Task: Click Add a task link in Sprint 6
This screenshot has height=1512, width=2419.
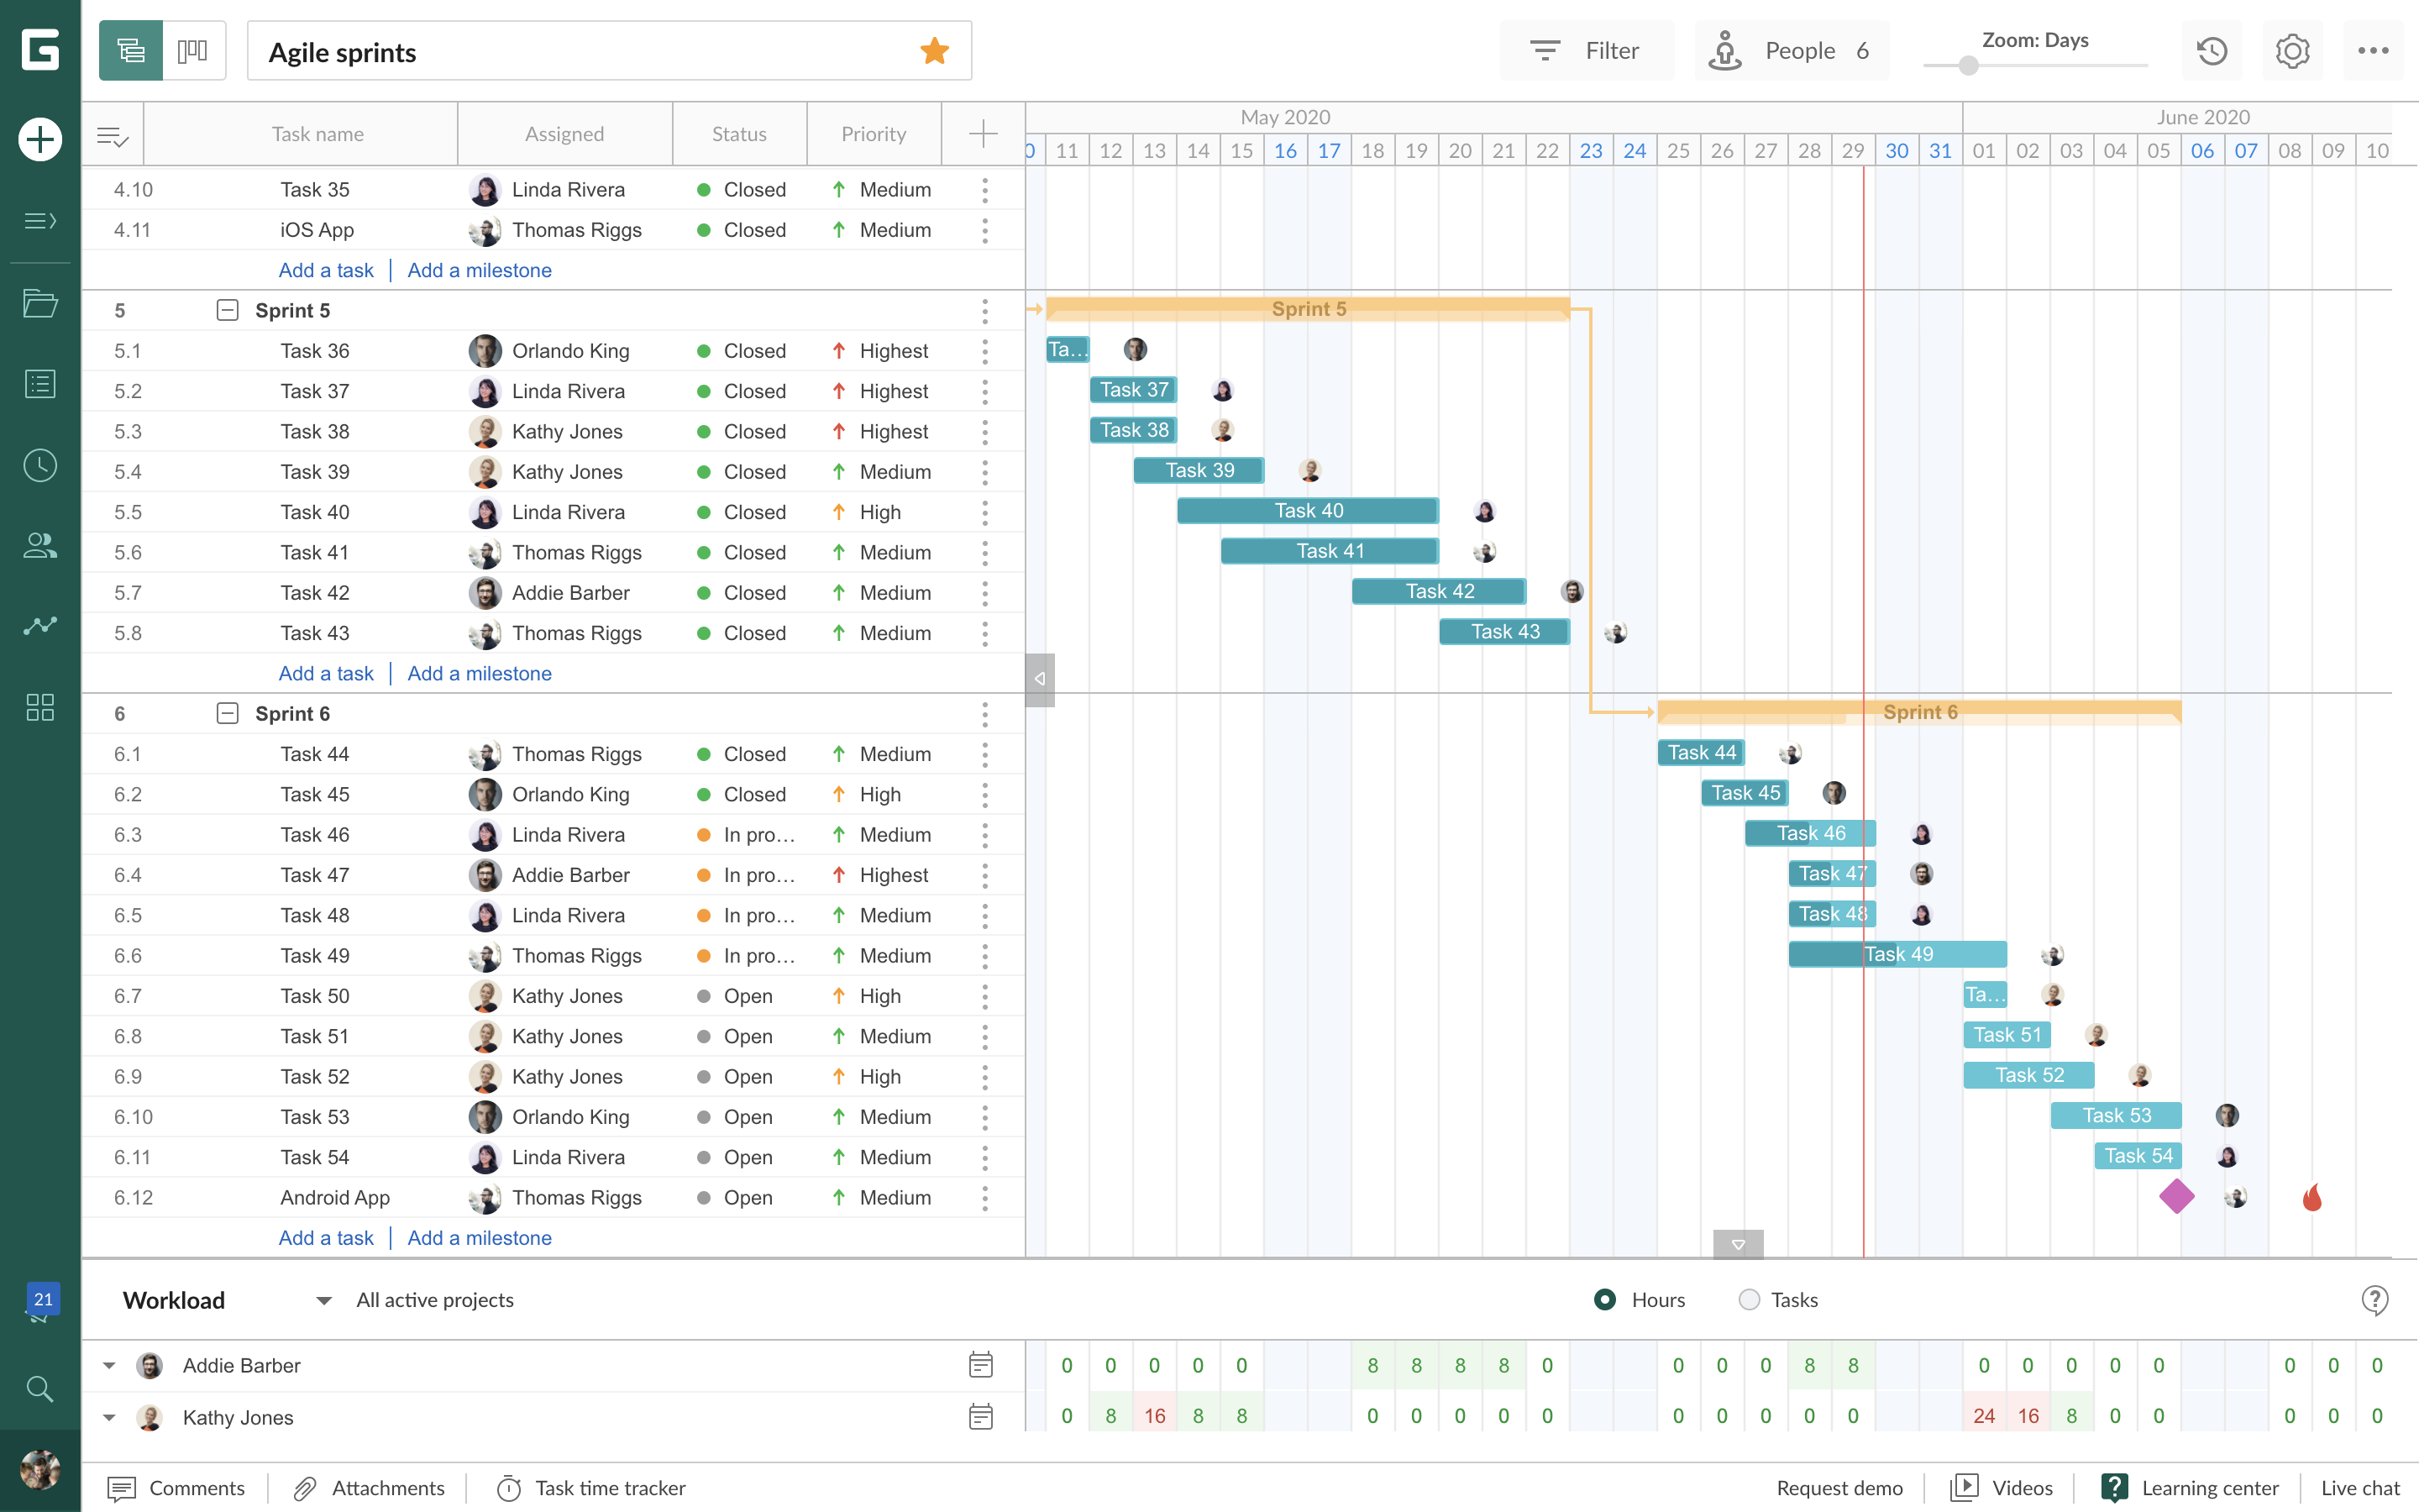Action: [x=326, y=1236]
